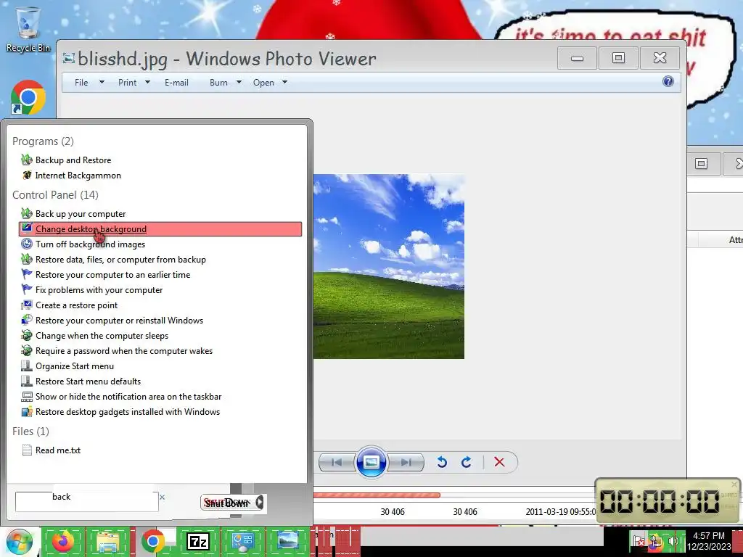Image resolution: width=743 pixels, height=557 pixels.
Task: Click the network tray icon
Action: [656, 541]
